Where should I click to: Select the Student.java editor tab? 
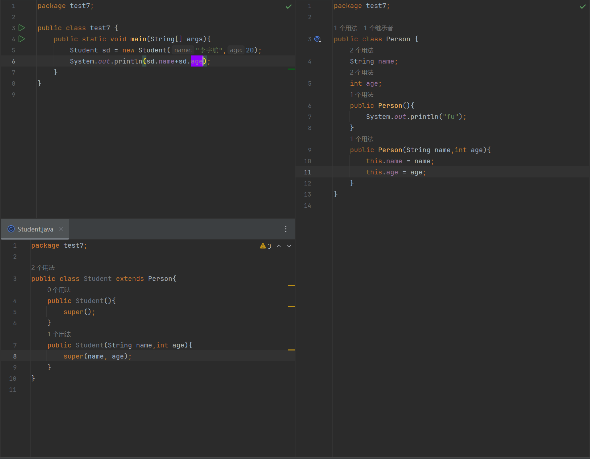click(x=35, y=229)
